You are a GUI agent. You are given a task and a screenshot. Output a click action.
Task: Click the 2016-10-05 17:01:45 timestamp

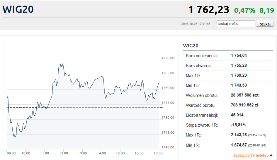tap(196, 24)
